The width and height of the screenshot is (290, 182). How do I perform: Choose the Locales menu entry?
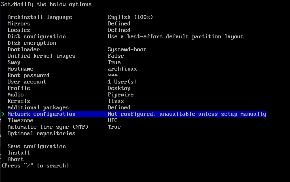tap(19, 30)
